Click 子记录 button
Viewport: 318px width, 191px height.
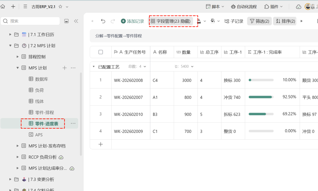[x=234, y=21]
